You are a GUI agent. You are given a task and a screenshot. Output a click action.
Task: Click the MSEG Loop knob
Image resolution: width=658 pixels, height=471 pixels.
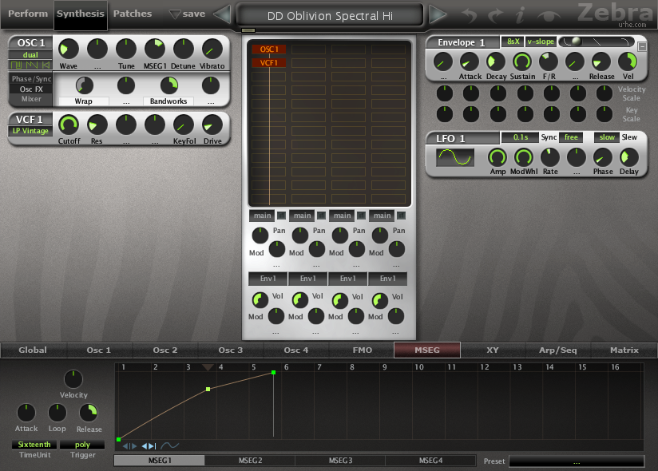point(57,413)
